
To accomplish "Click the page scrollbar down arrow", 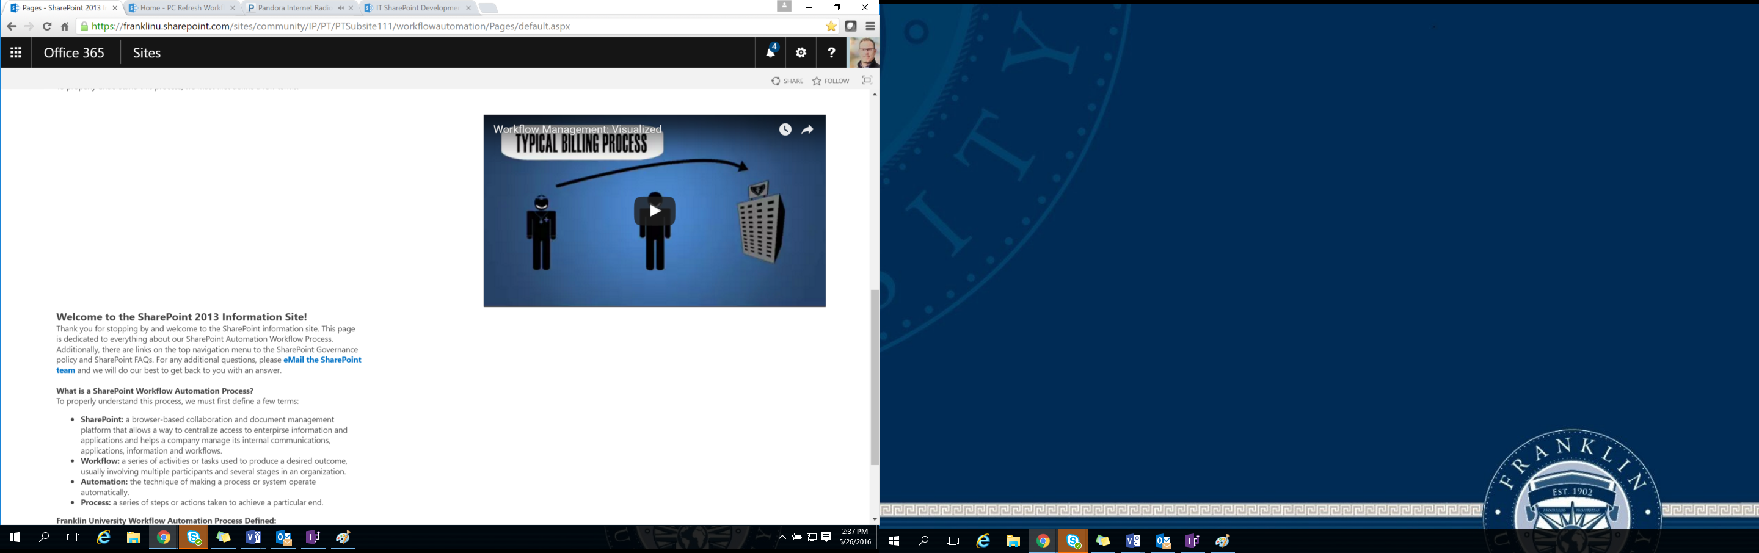I will coord(875,519).
